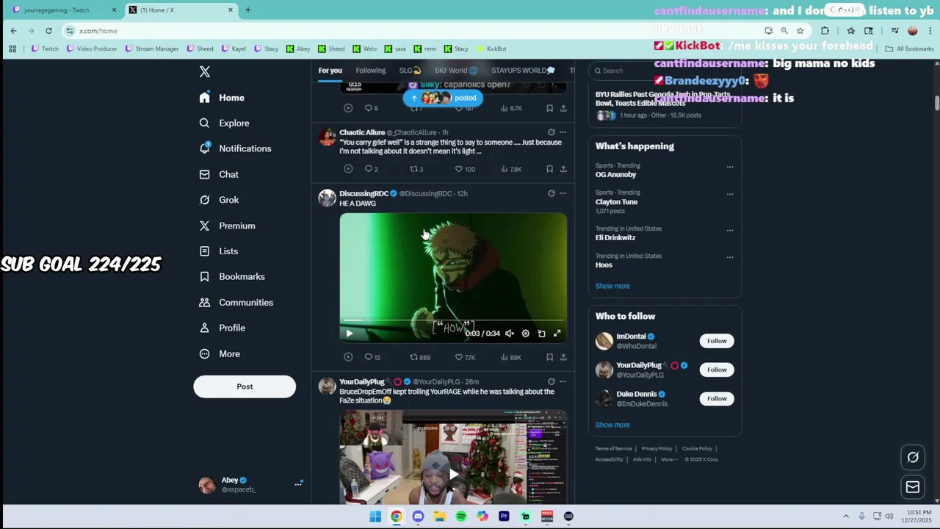Play the YourDailyPlug video thumbnail

(453, 475)
